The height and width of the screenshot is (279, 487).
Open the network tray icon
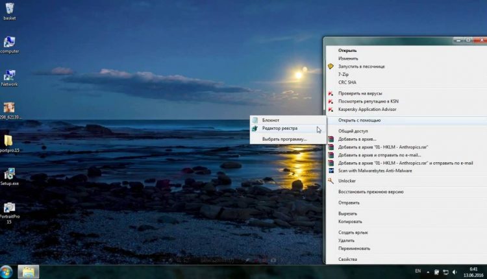pyautogui.click(x=445, y=272)
